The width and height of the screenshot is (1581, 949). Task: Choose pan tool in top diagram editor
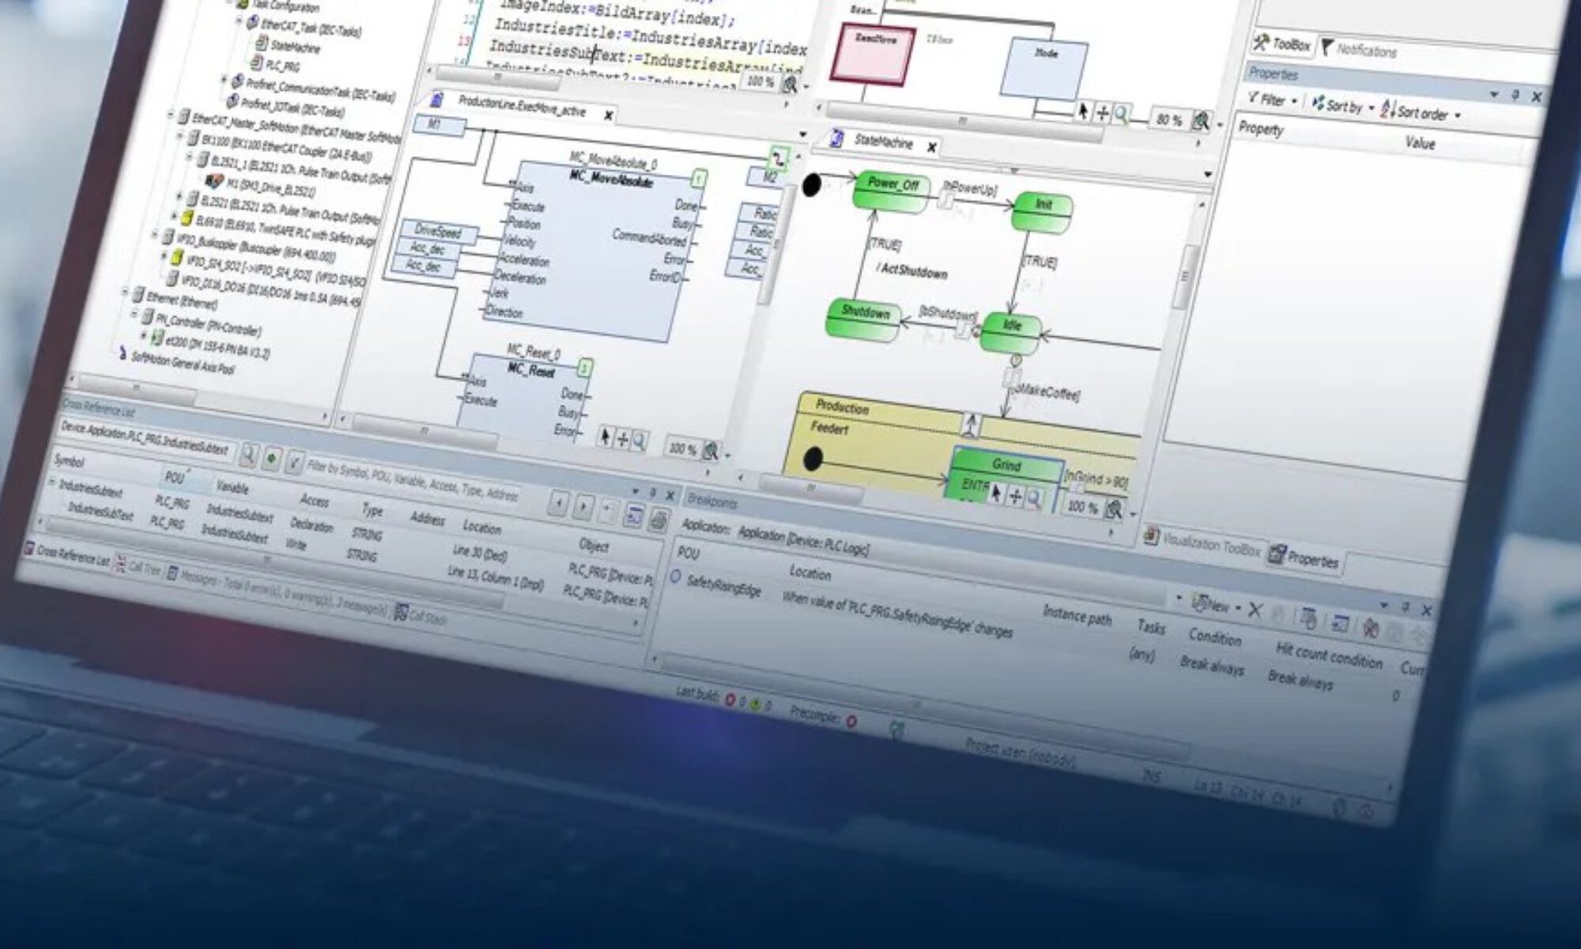pos(1103,113)
